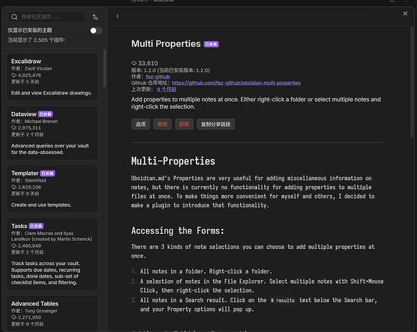Click list item 'All notes in a folder'
417x332 pixels.
(x=173, y=272)
